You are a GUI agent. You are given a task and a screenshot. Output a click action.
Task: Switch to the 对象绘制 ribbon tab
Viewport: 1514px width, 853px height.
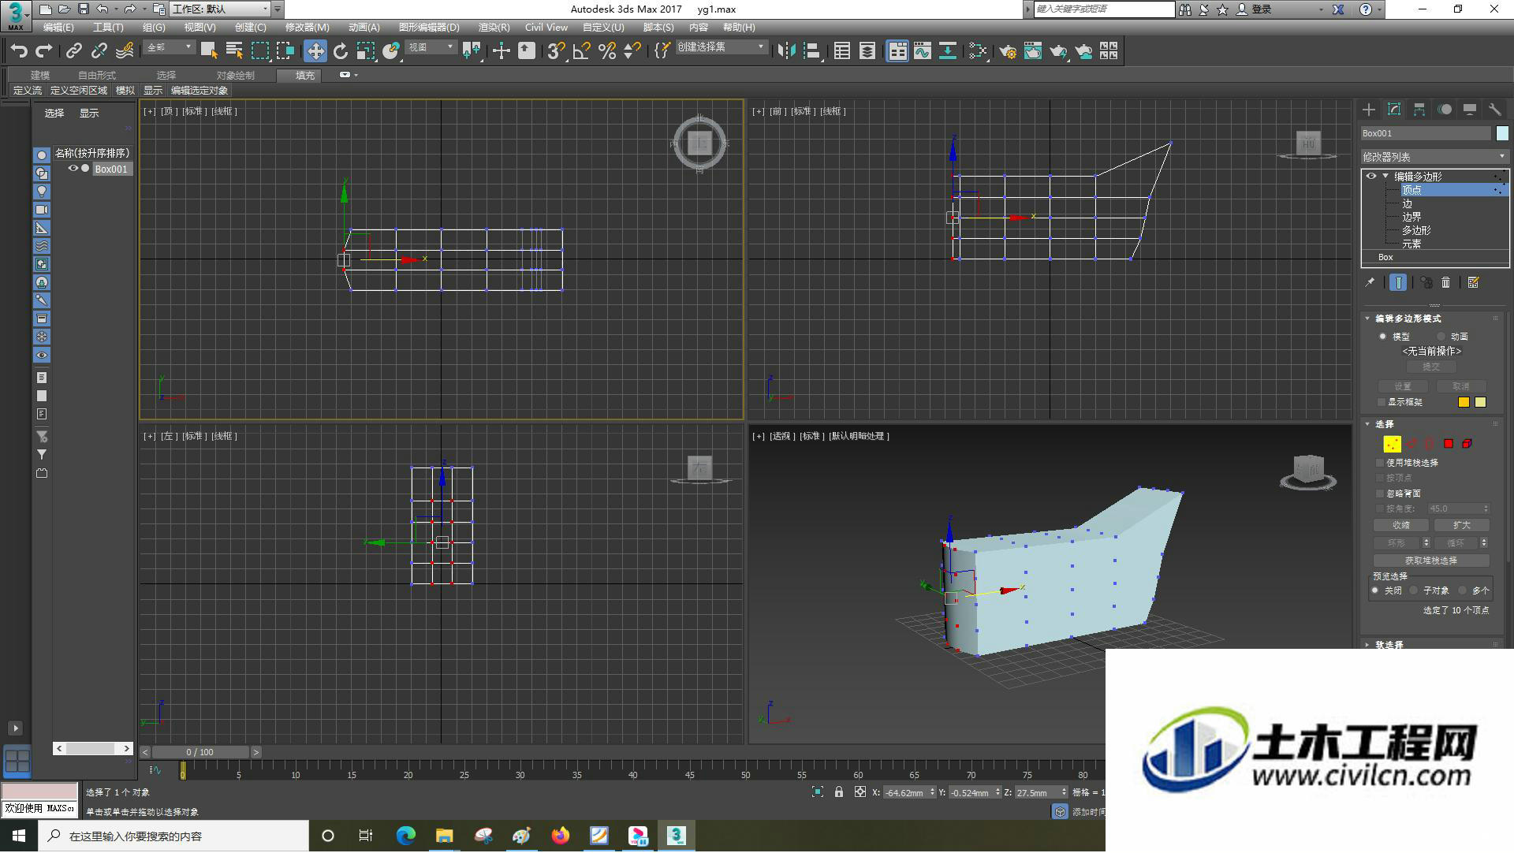coord(235,76)
